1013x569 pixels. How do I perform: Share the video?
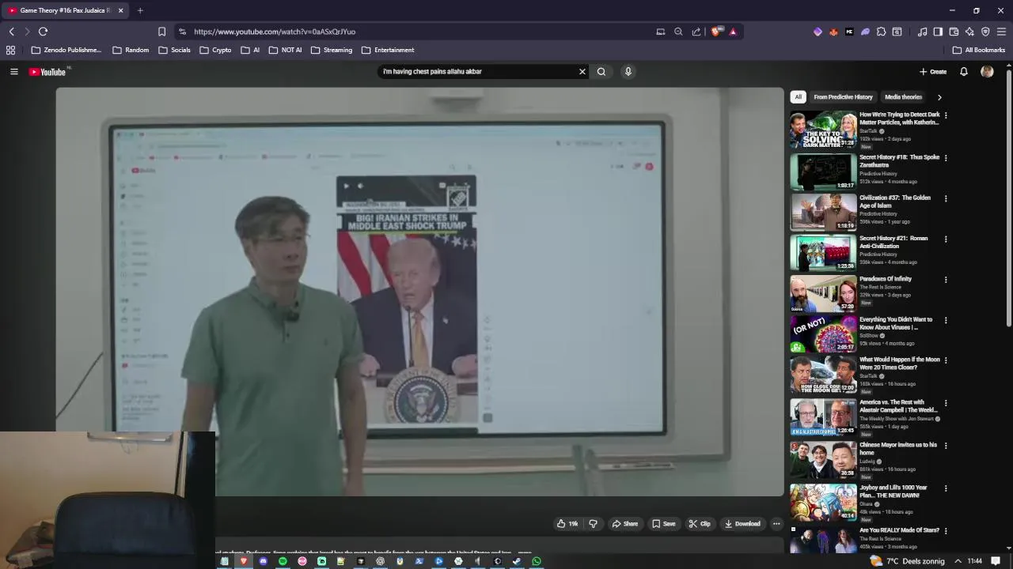click(x=625, y=524)
